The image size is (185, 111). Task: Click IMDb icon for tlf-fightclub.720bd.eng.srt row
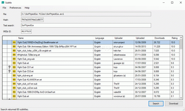coord(14,55)
